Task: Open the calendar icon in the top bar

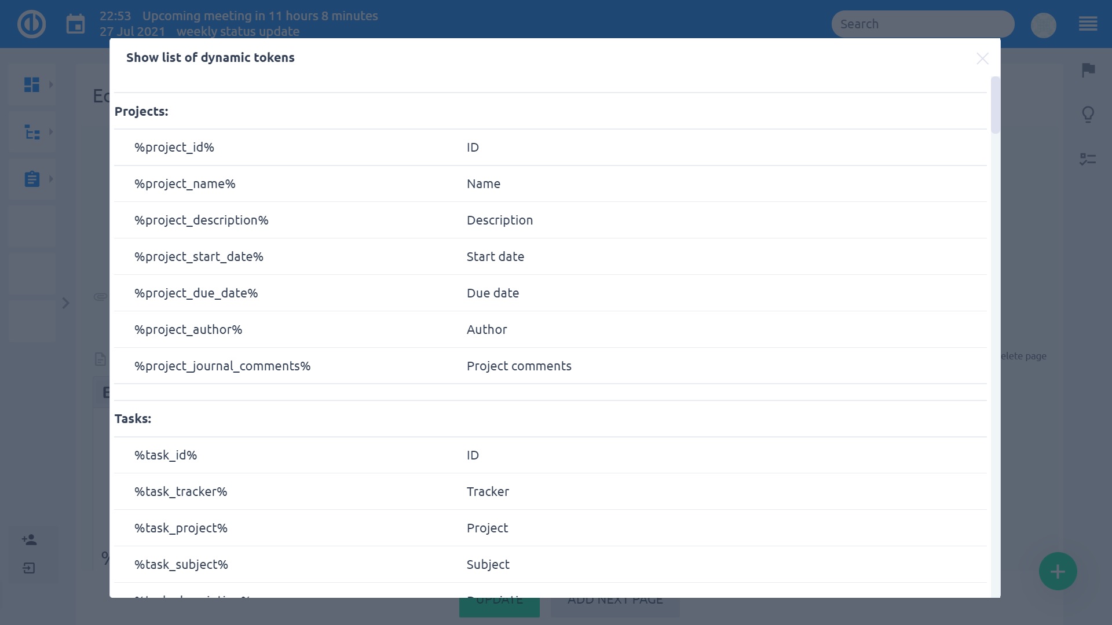Action: (x=76, y=24)
